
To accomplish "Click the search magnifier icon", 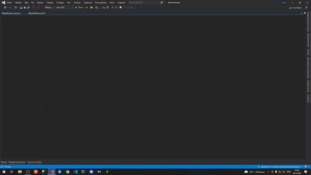I will coord(162,2).
